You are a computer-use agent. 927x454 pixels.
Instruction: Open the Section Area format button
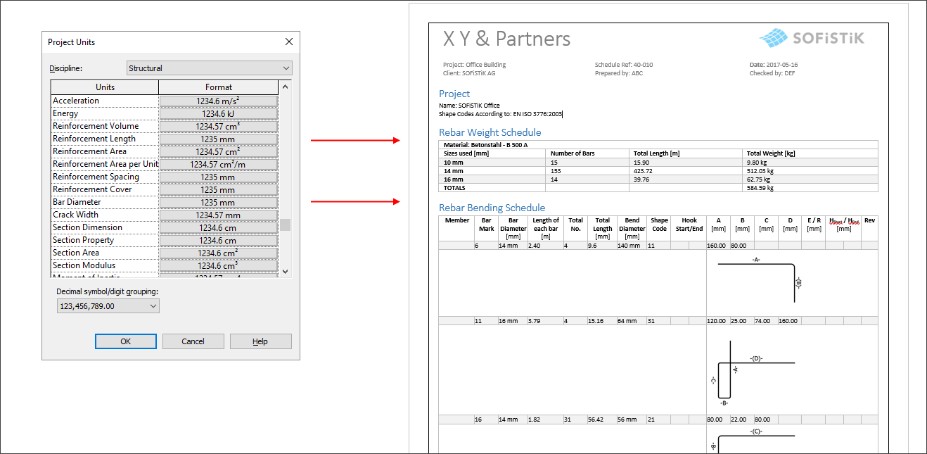(x=219, y=253)
